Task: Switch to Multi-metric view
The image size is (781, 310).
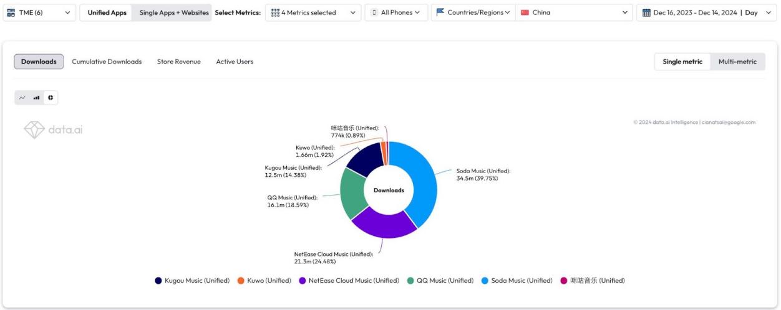Action: [x=737, y=62]
